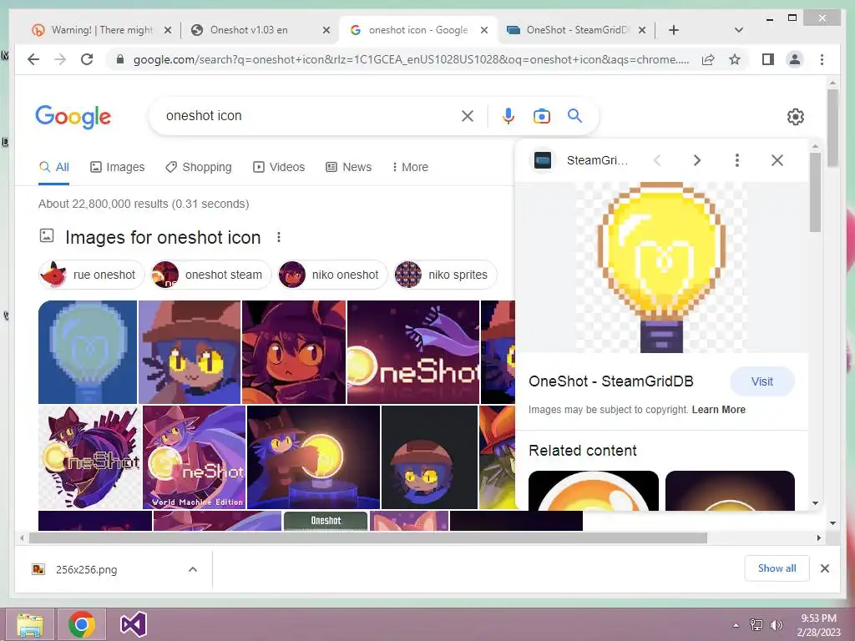Open the network icon in system tray
Image resolution: width=855 pixels, height=641 pixels.
(x=756, y=625)
